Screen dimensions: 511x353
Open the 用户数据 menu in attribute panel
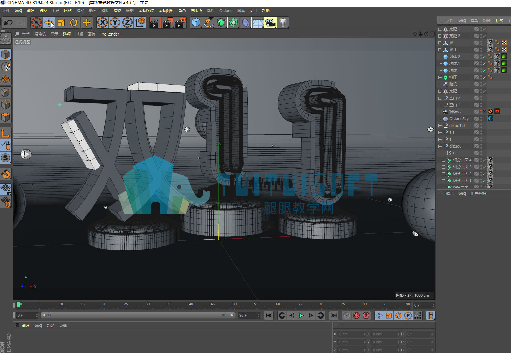coord(478,194)
